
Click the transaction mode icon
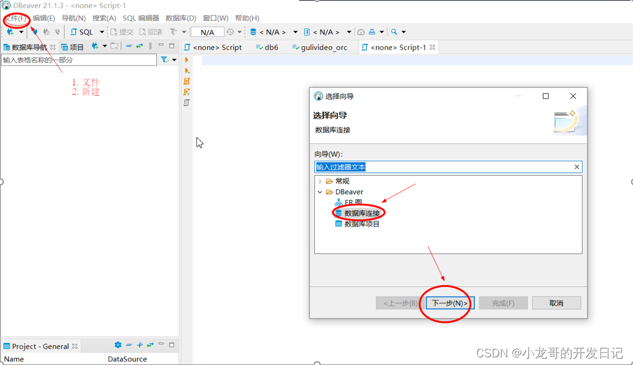pos(173,32)
